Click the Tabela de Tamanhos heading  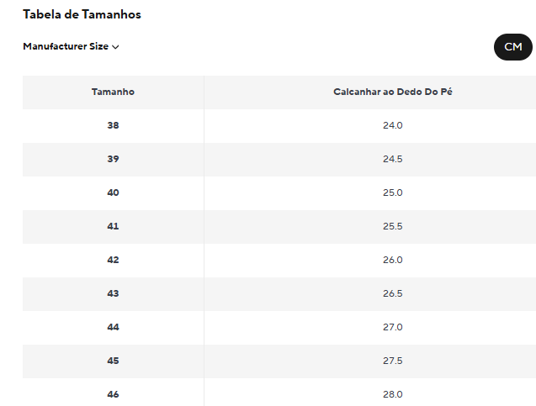(x=82, y=14)
